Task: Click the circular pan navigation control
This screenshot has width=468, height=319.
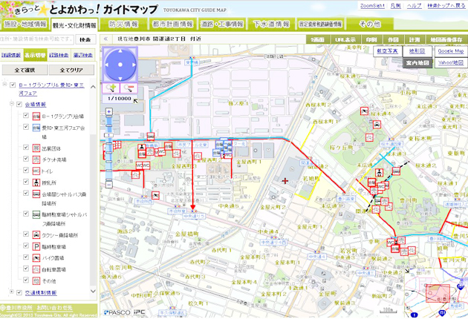Action: (121, 62)
